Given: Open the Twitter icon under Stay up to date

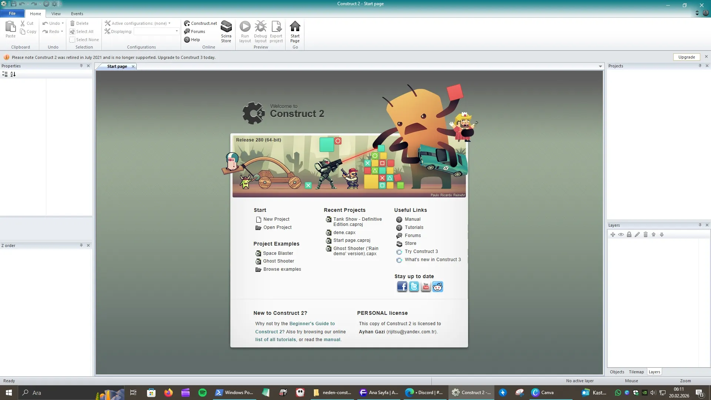Looking at the screenshot, I should pos(414,286).
